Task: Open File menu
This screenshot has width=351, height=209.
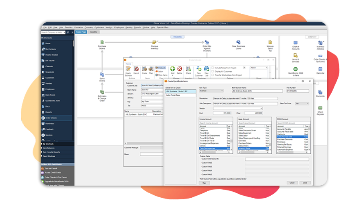Action: click(x=45, y=27)
